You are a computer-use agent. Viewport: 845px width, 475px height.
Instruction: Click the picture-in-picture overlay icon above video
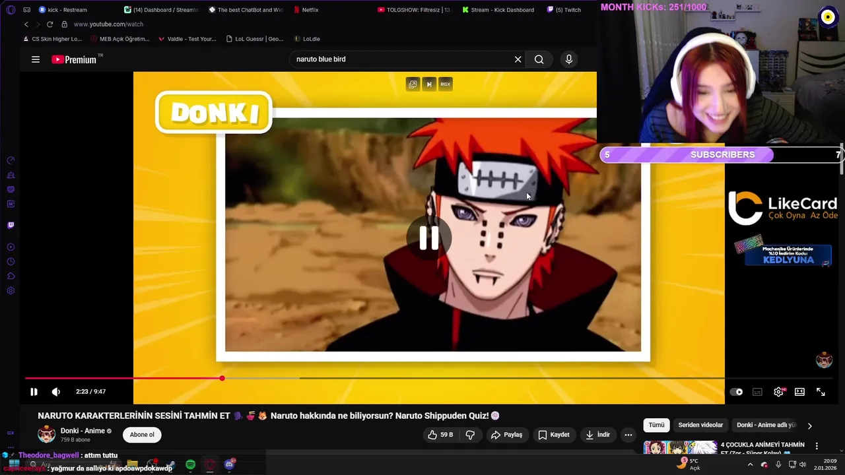tap(413, 84)
